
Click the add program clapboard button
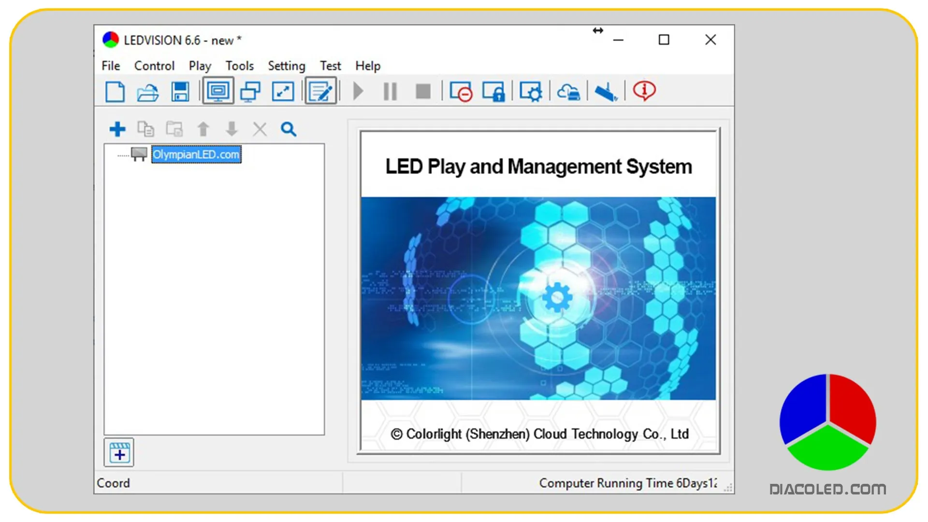119,453
